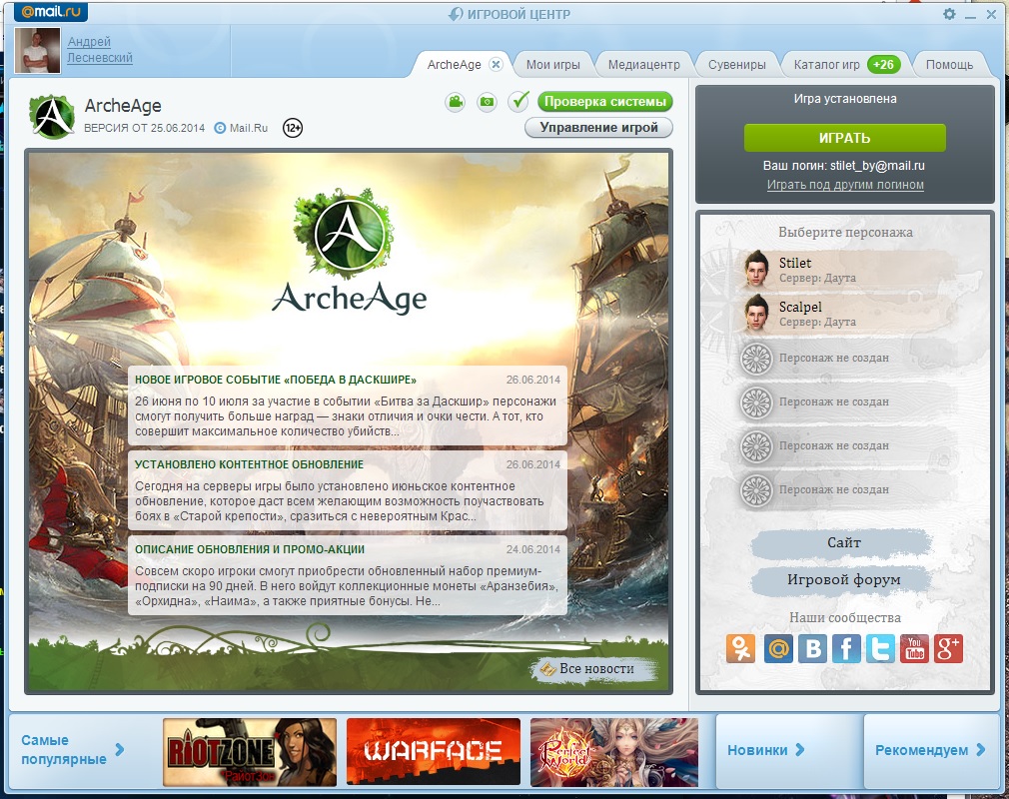Click Управление игрой button

pos(598,128)
